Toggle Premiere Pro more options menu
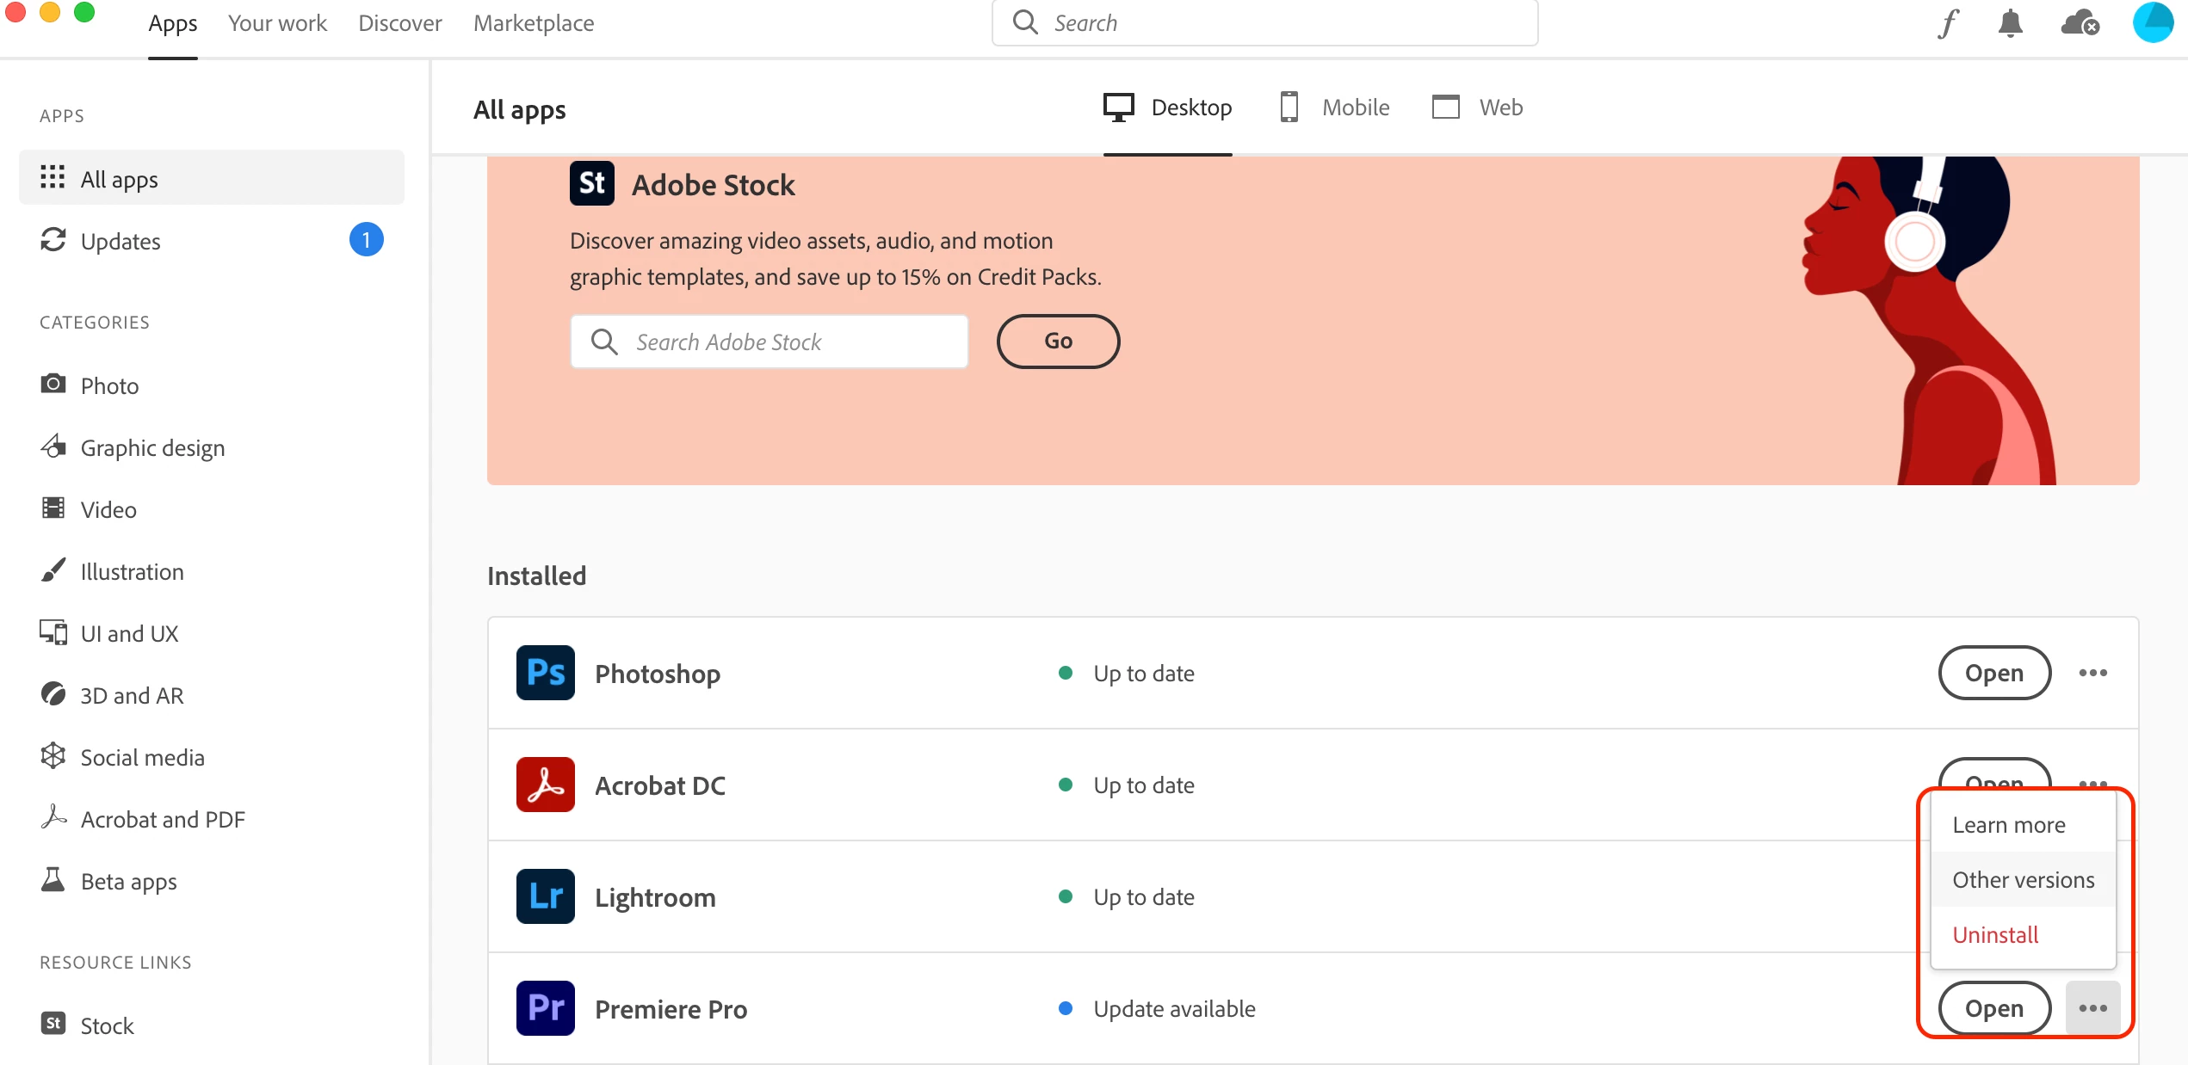 [2092, 1008]
